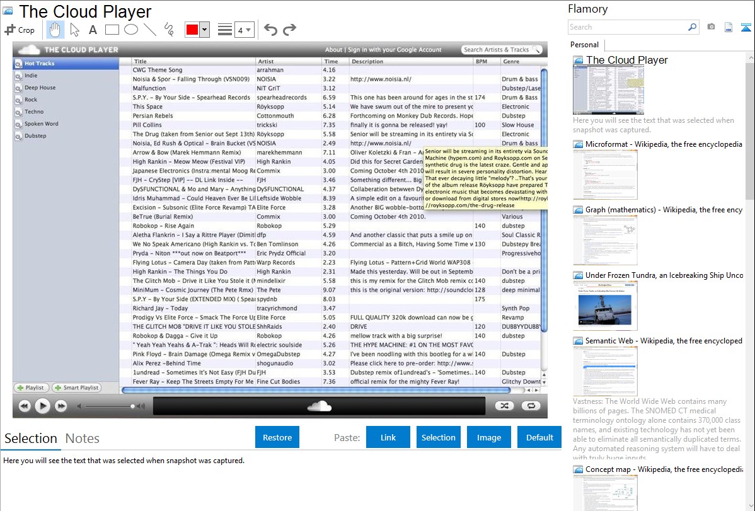
Task: Switch to the Notes tab
Action: [83, 439]
